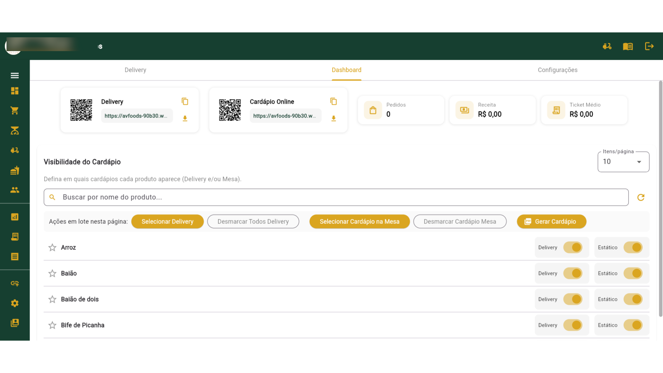Open the cardápio book icon in top bar

628,46
